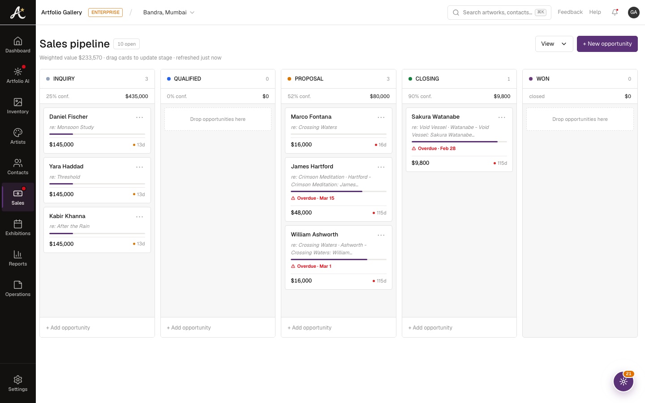Open Artfolio AI from sidebar
Image resolution: width=645 pixels, height=403 pixels.
[18, 75]
